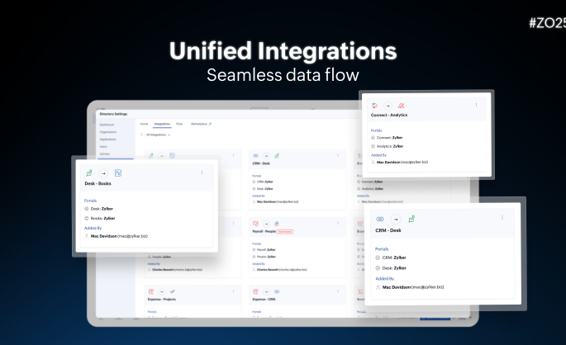Click arrow circle on enlarged CRM - Desk card
This screenshot has width=566, height=345.
click(396, 220)
